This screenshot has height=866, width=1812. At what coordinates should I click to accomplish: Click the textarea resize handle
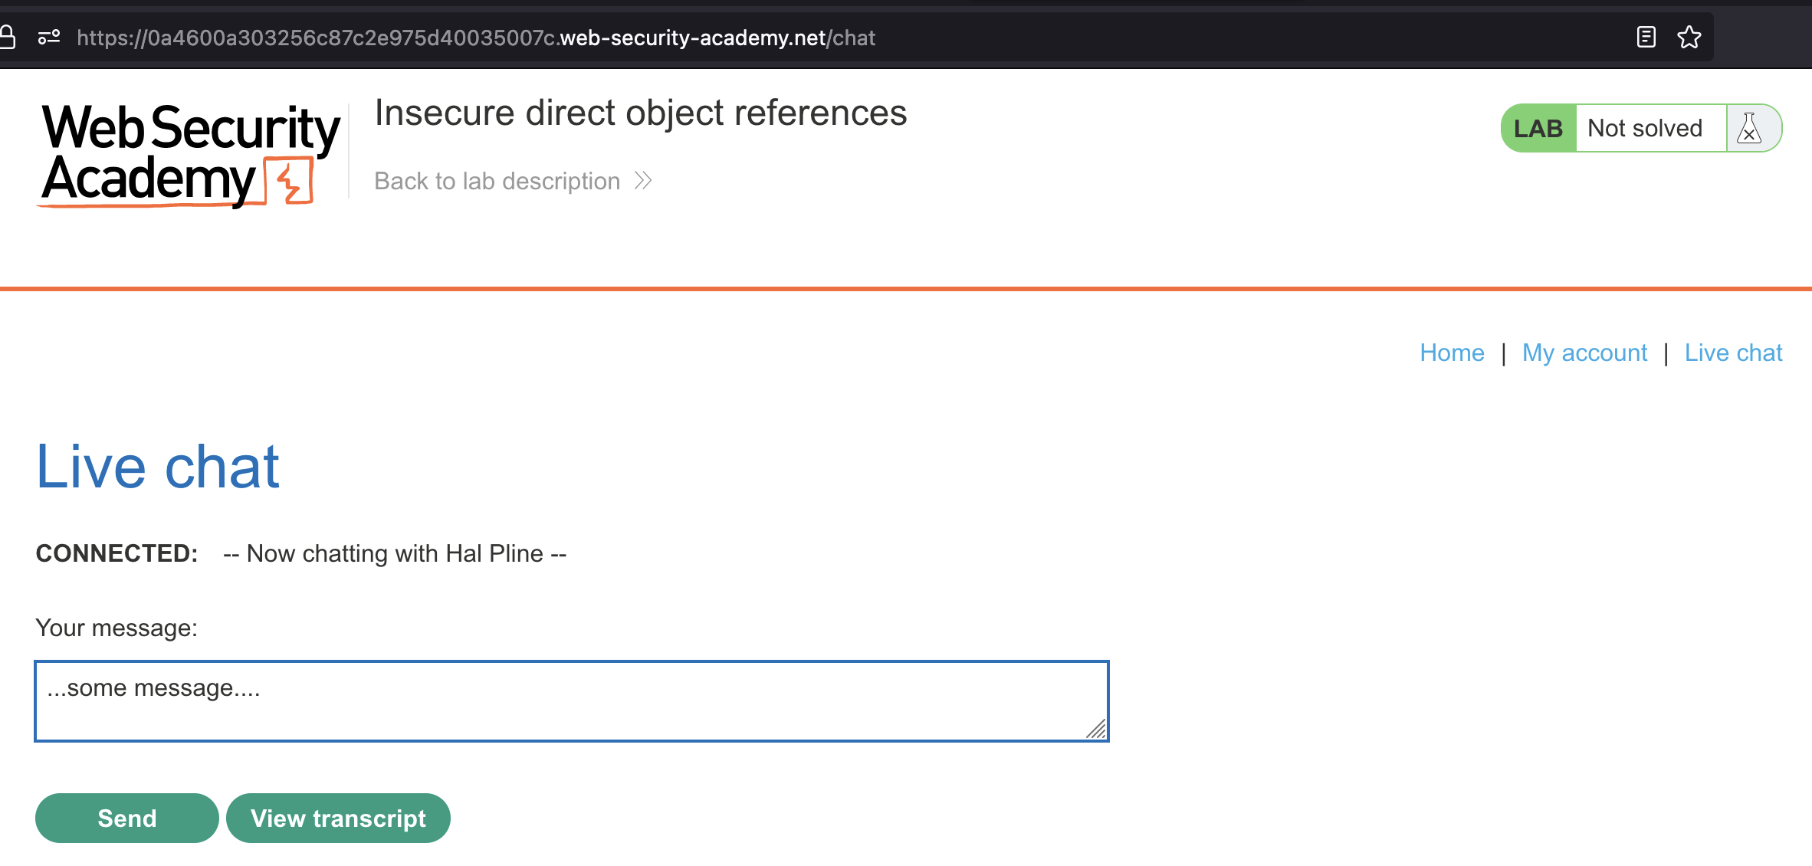pos(1097,730)
